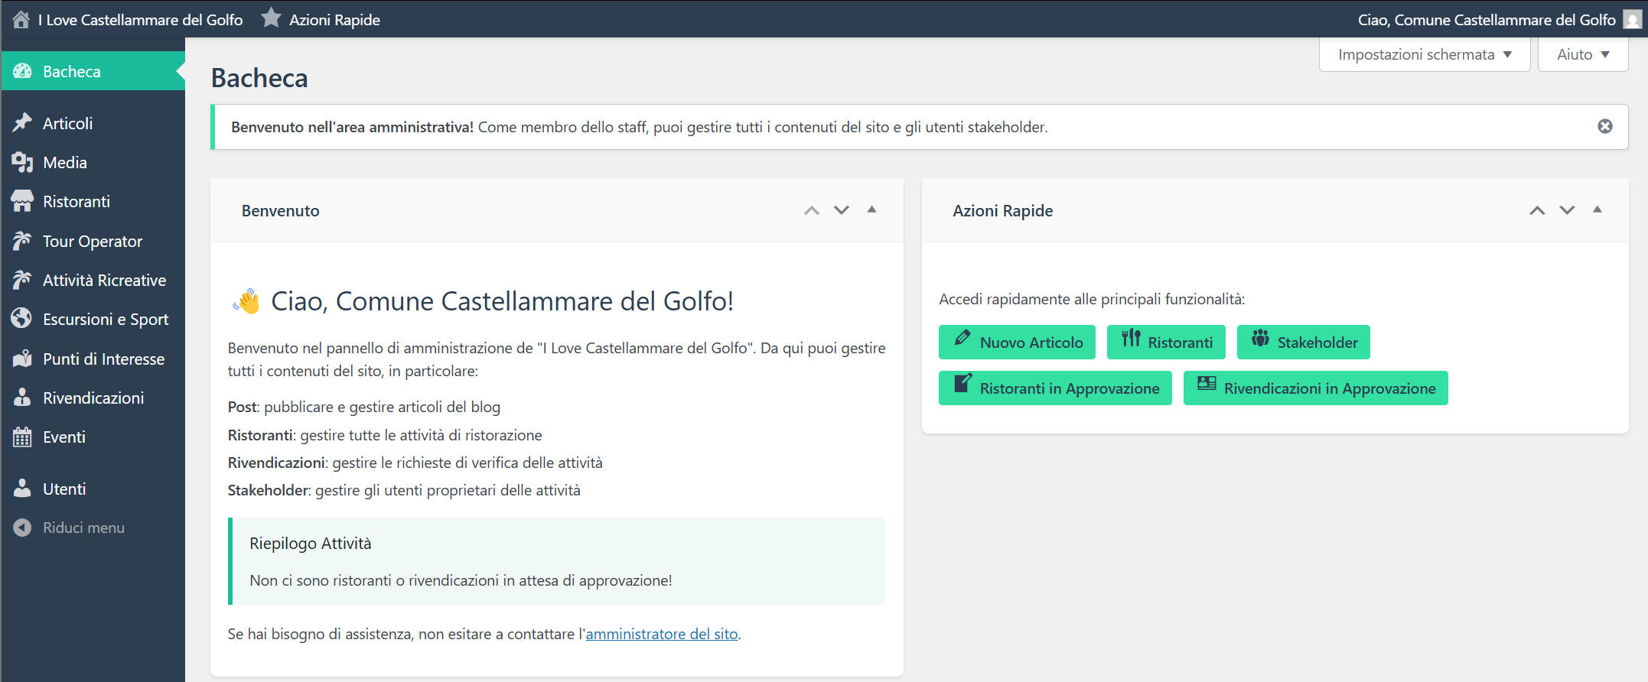Click the home icon in admin bar
The image size is (1648, 682).
point(21,20)
